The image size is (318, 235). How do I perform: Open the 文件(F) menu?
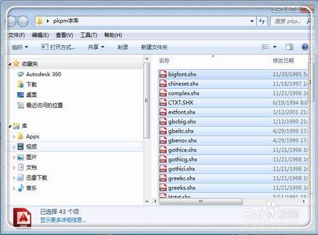coord(17,35)
